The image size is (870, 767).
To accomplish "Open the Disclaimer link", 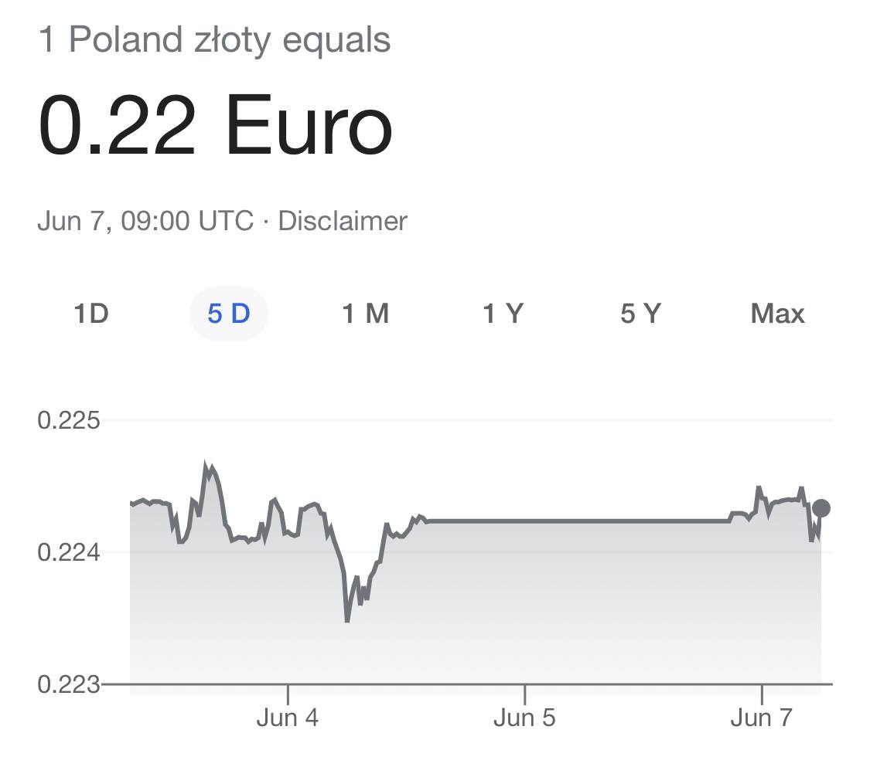I will tap(343, 221).
